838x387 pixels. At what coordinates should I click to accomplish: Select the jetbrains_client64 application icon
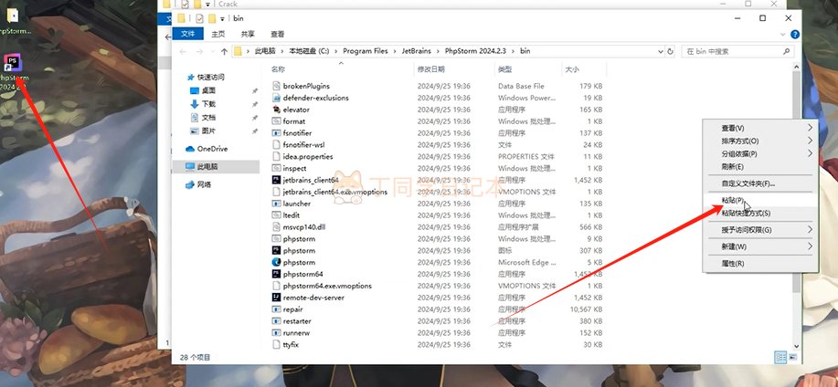point(276,180)
